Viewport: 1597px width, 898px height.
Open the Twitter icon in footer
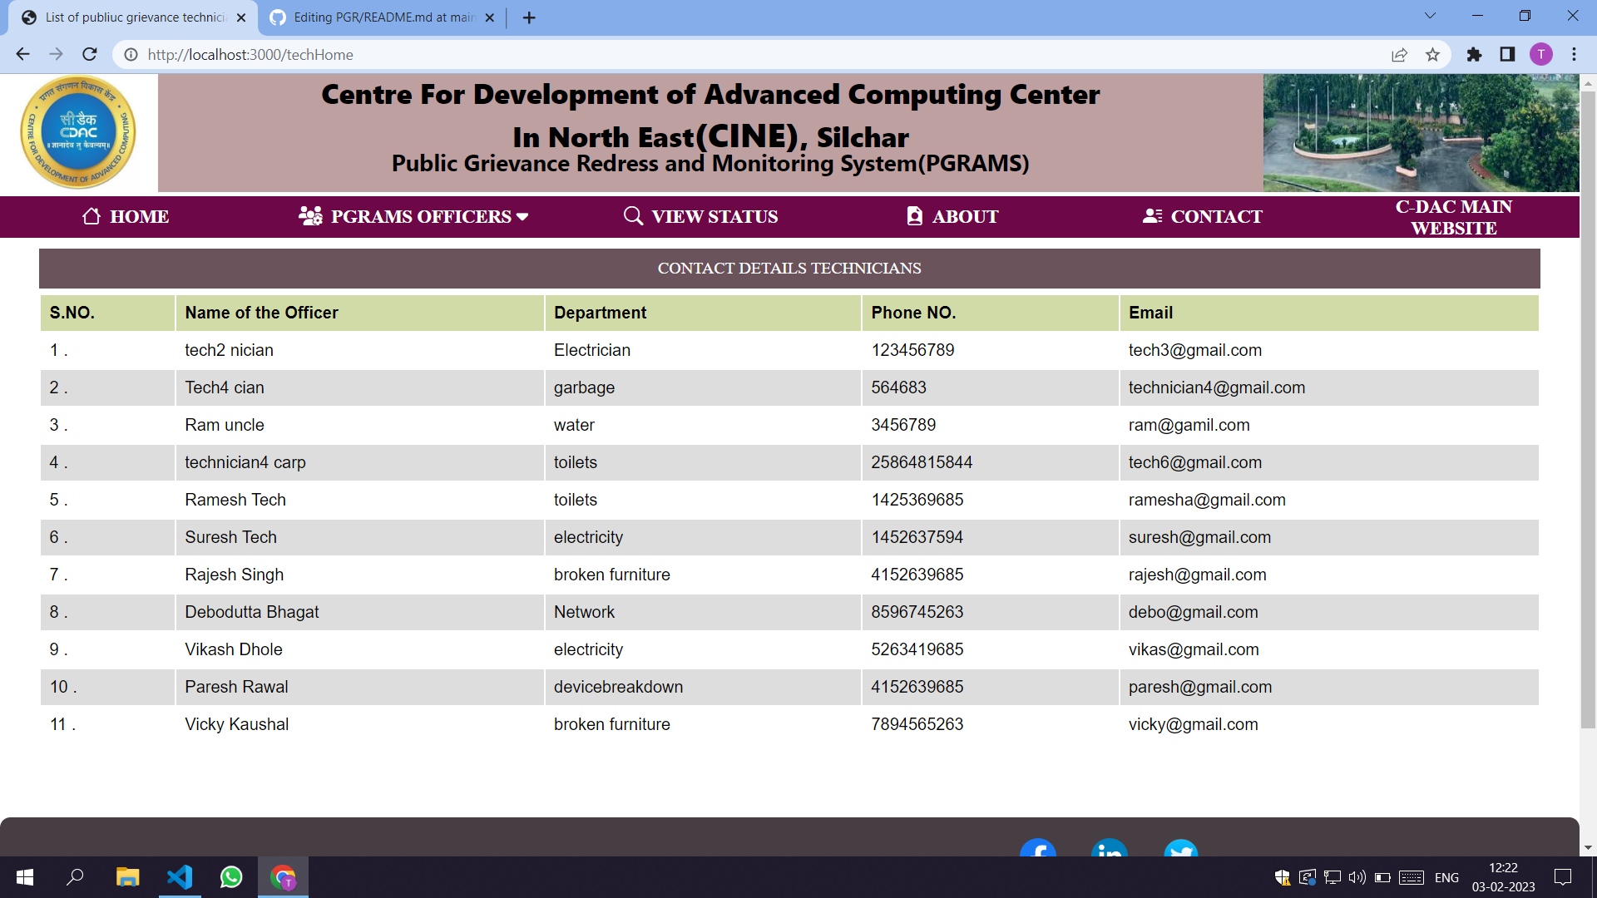[1180, 850]
